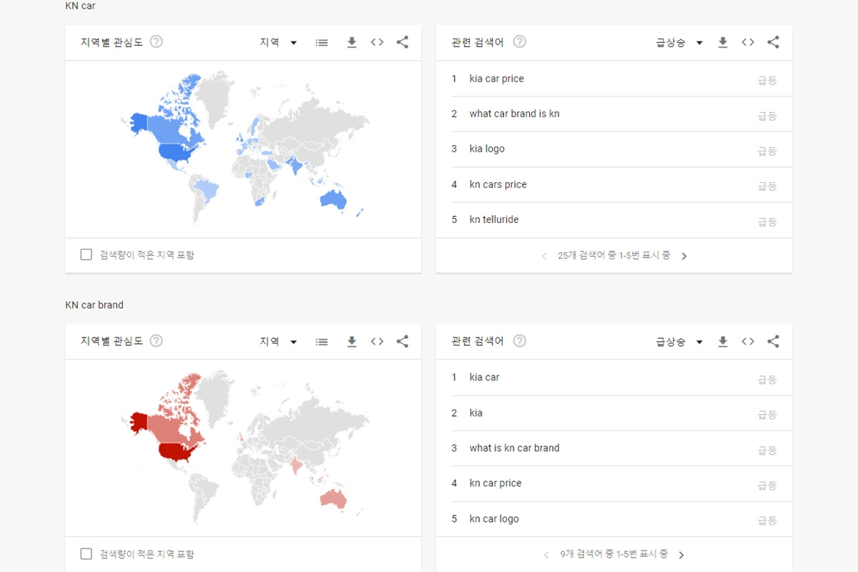858x572 pixels.
Task: Open help tooltip next to 지역별 관심도
Action: tap(155, 41)
